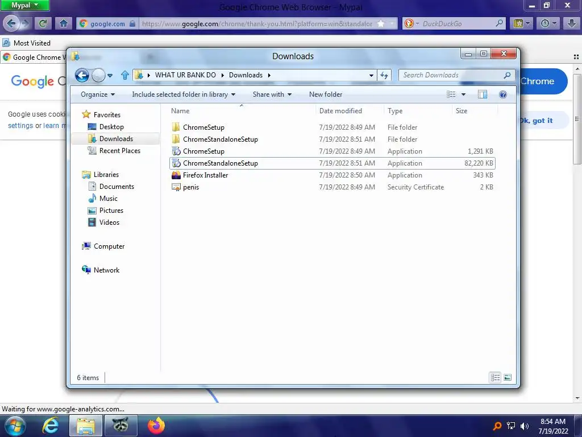Open the Mypal browser menu button
Viewport: 582px width, 437px height.
click(x=25, y=5)
